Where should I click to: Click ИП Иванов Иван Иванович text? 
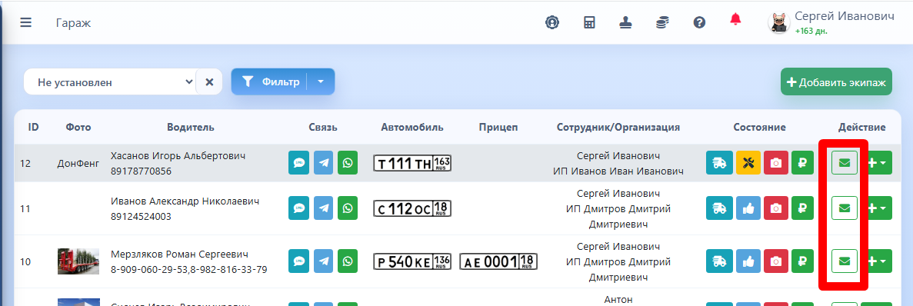(x=618, y=171)
